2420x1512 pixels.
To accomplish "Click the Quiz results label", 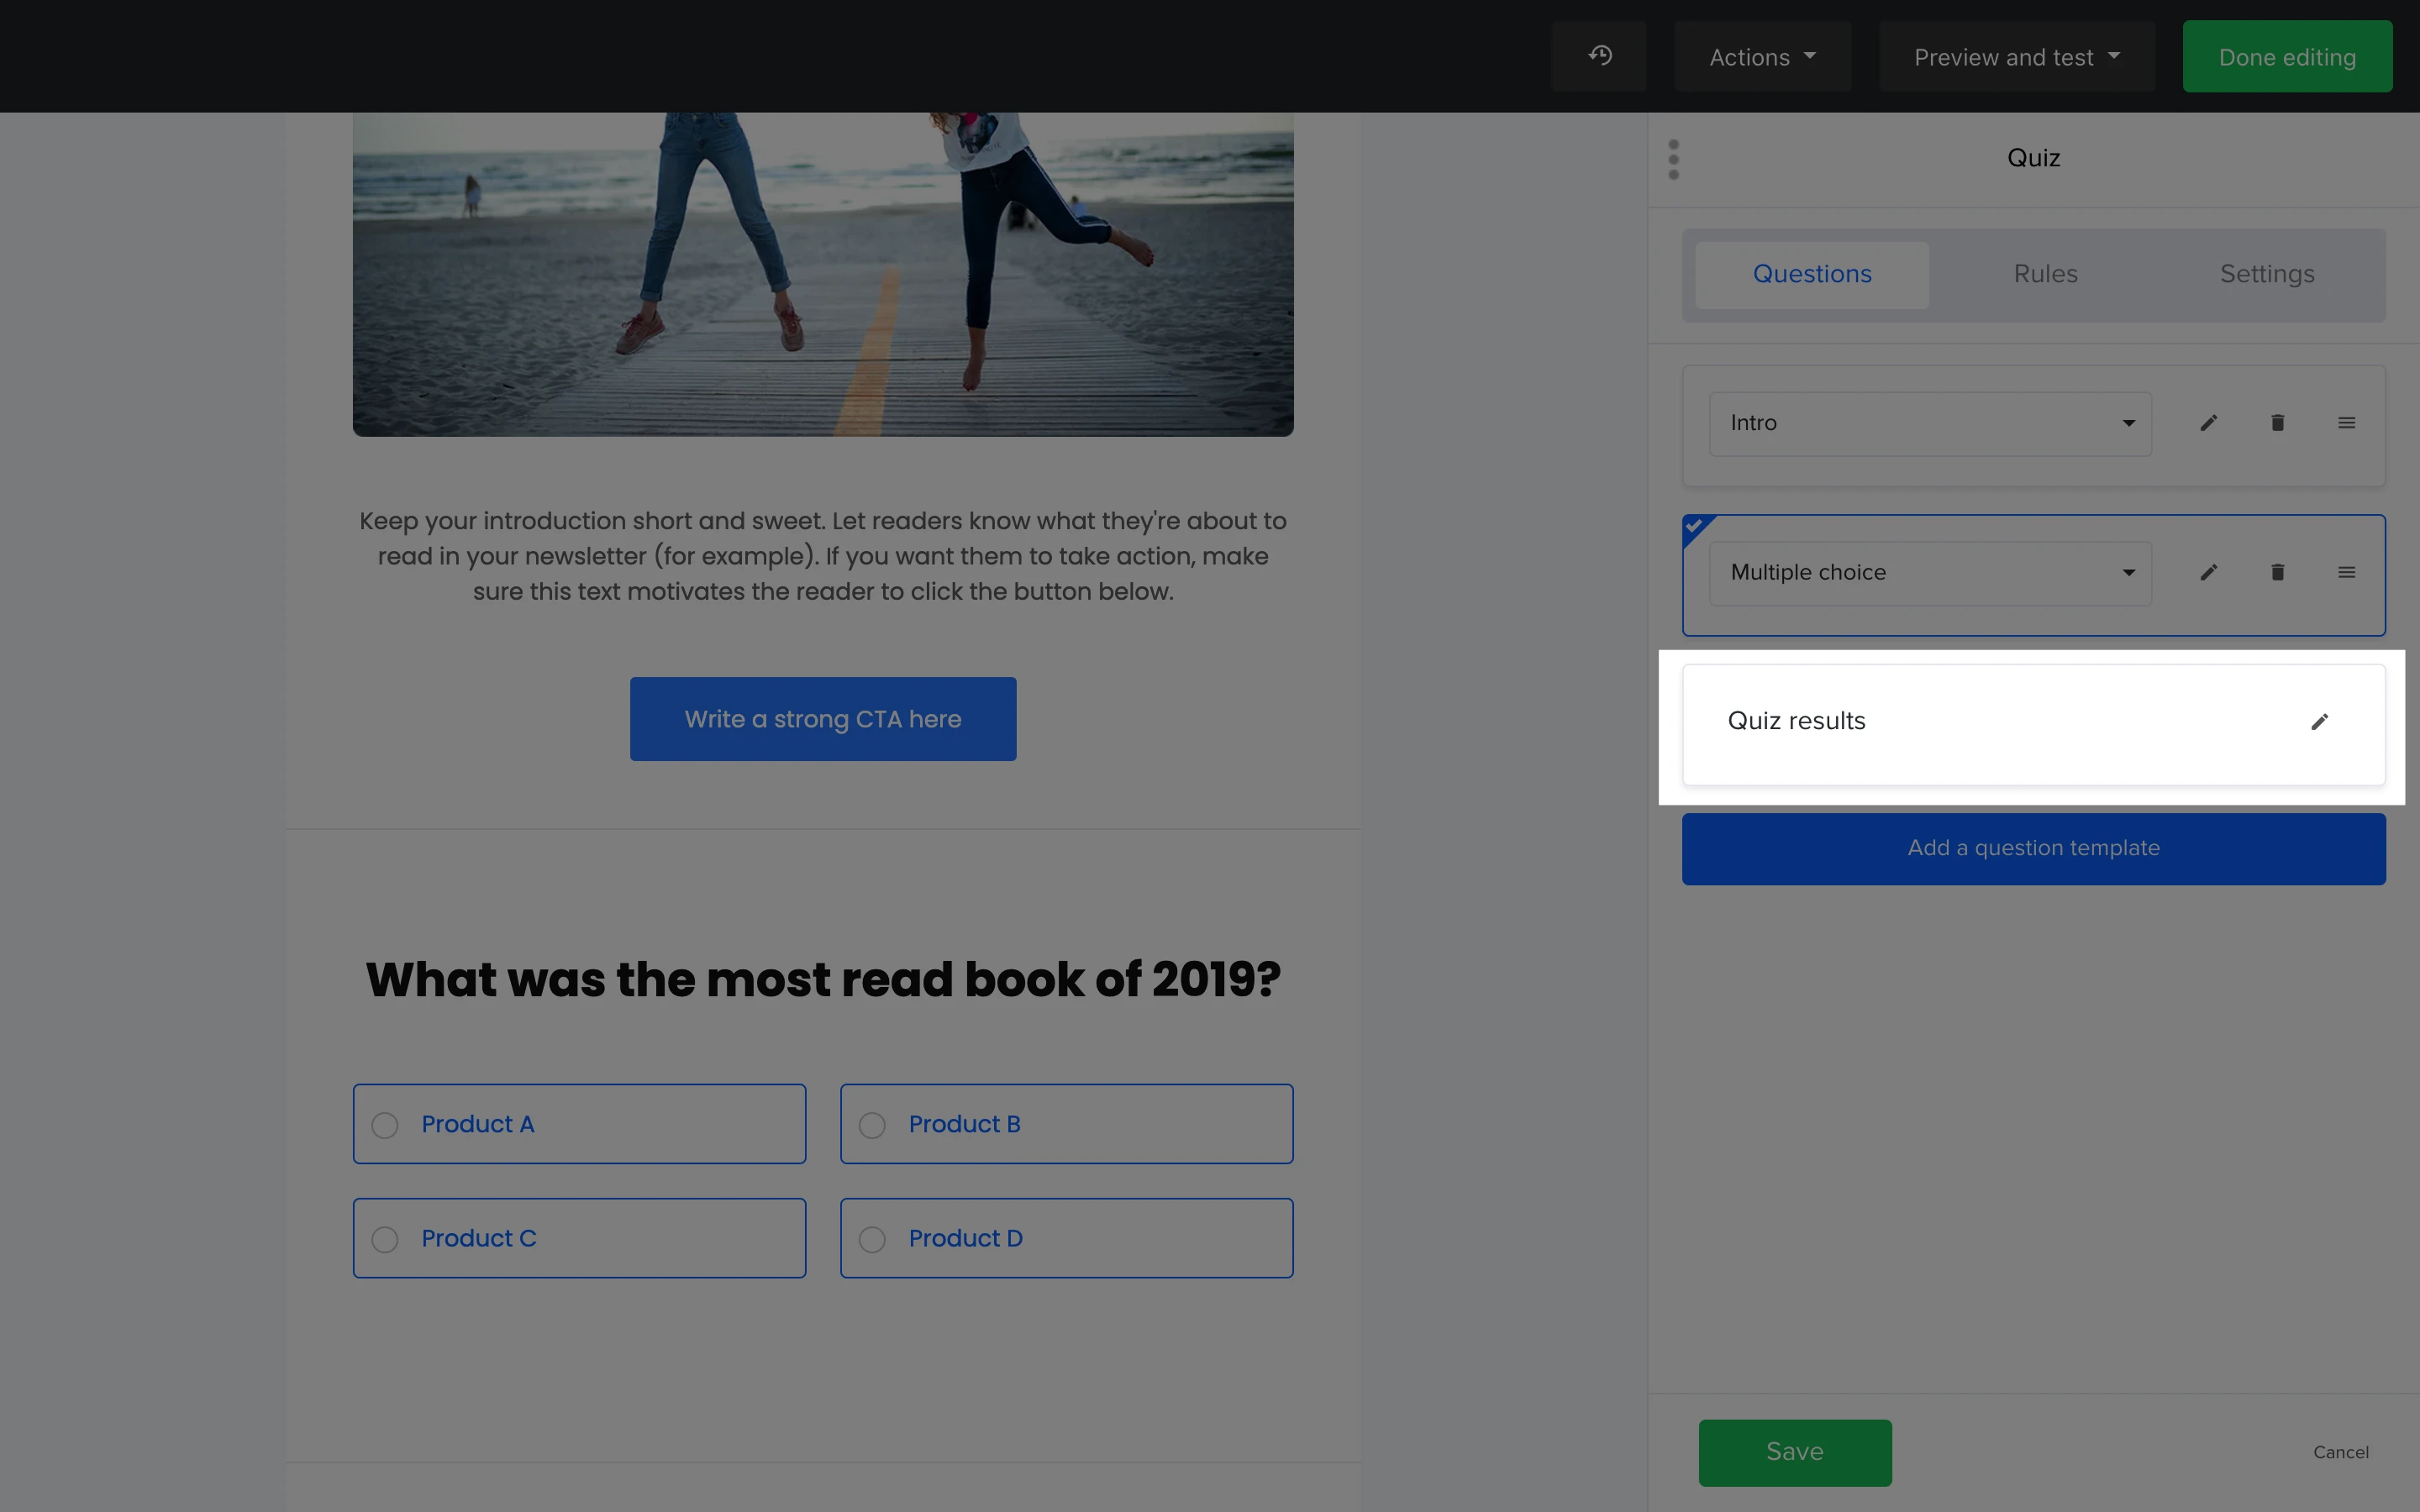I will coord(1796,721).
